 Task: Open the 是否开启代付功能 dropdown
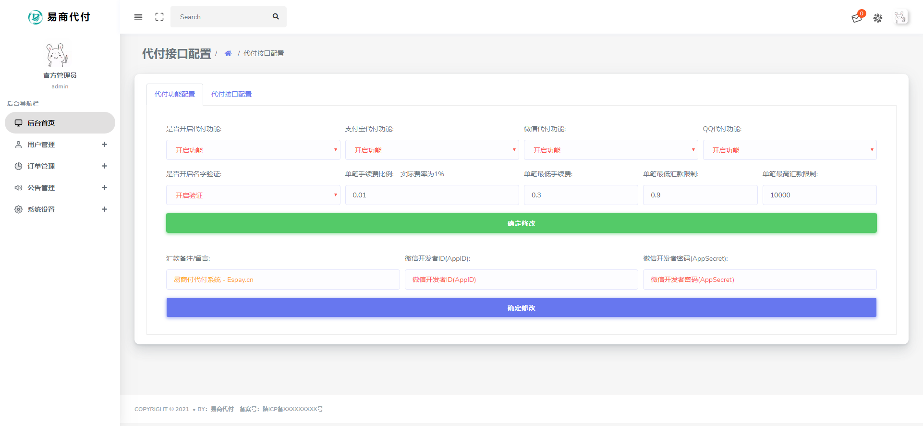[x=253, y=150]
